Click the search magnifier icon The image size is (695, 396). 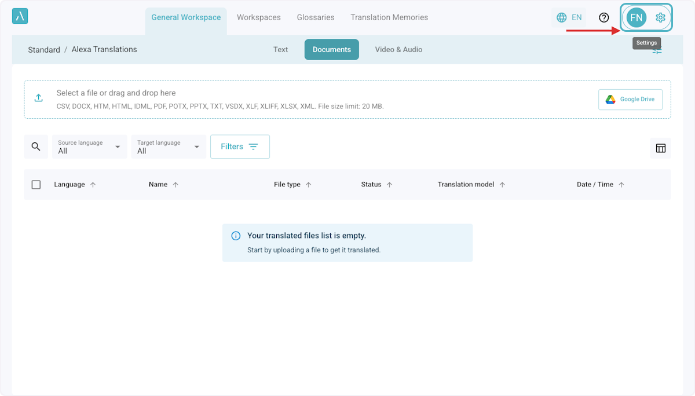[x=36, y=146]
